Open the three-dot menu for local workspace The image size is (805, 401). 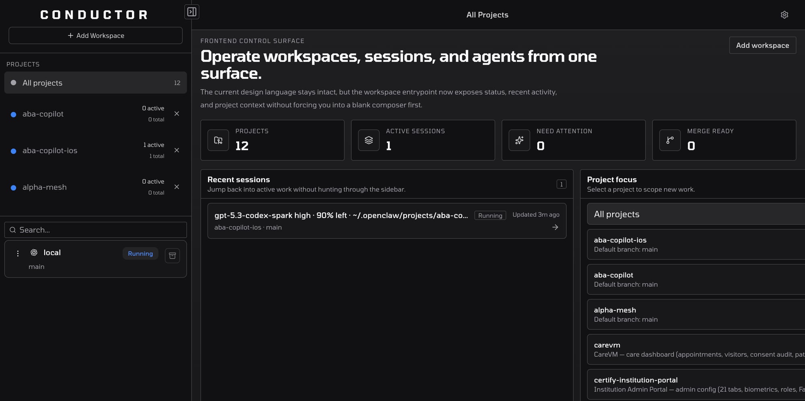click(18, 253)
